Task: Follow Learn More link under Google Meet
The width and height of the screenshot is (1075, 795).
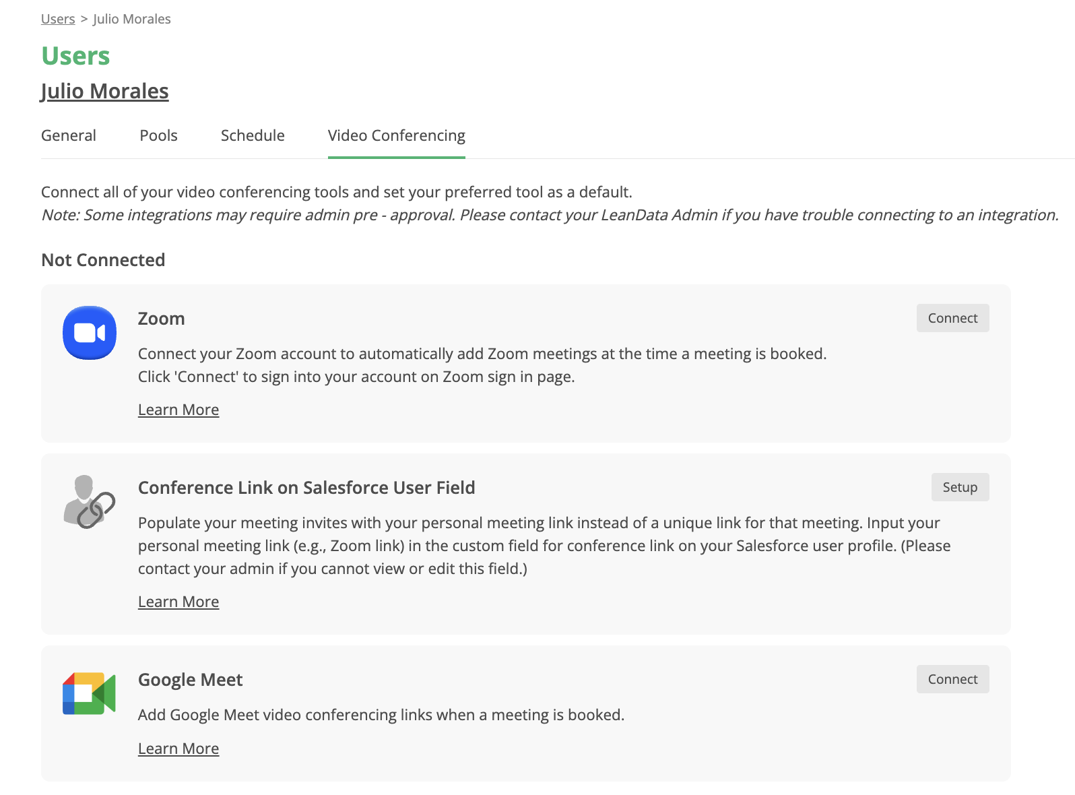Action: 178,749
